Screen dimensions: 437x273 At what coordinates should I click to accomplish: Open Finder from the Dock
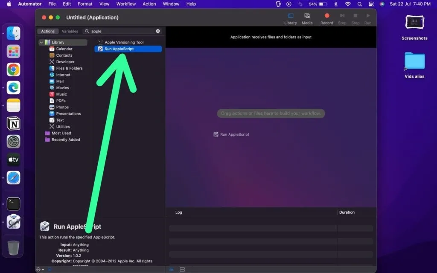(13, 33)
